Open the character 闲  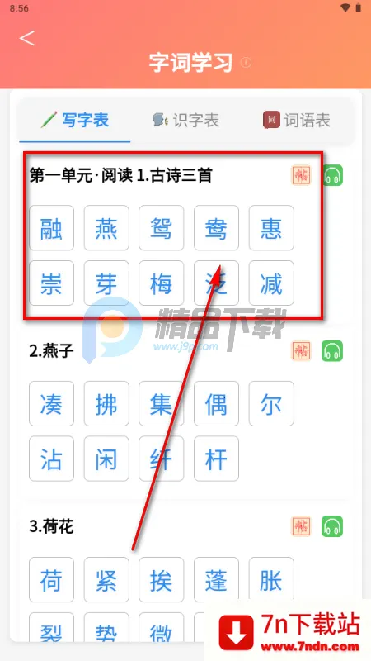pos(106,459)
